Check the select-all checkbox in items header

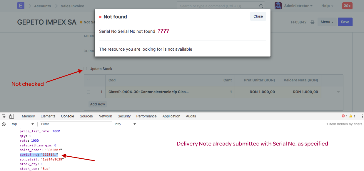click(x=89, y=81)
